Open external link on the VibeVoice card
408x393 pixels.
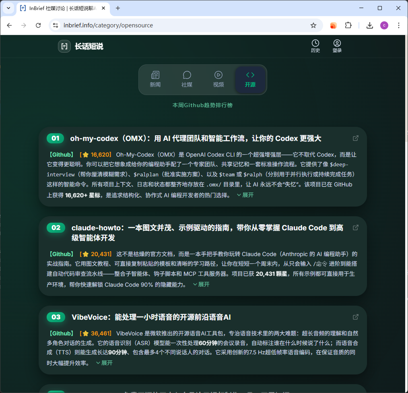tap(355, 317)
